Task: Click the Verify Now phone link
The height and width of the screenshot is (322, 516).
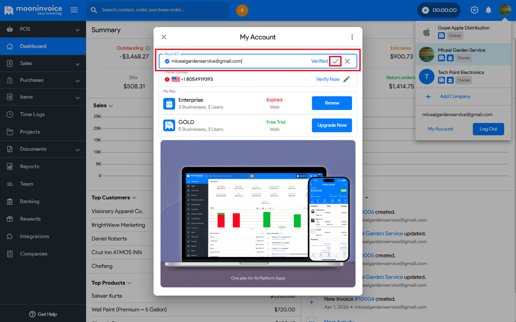Action: pos(328,79)
